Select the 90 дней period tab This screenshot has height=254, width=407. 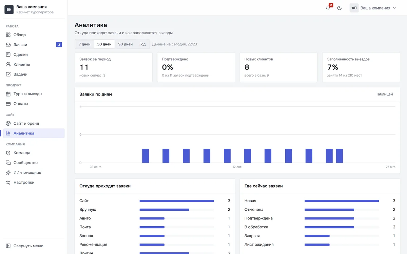pyautogui.click(x=125, y=44)
